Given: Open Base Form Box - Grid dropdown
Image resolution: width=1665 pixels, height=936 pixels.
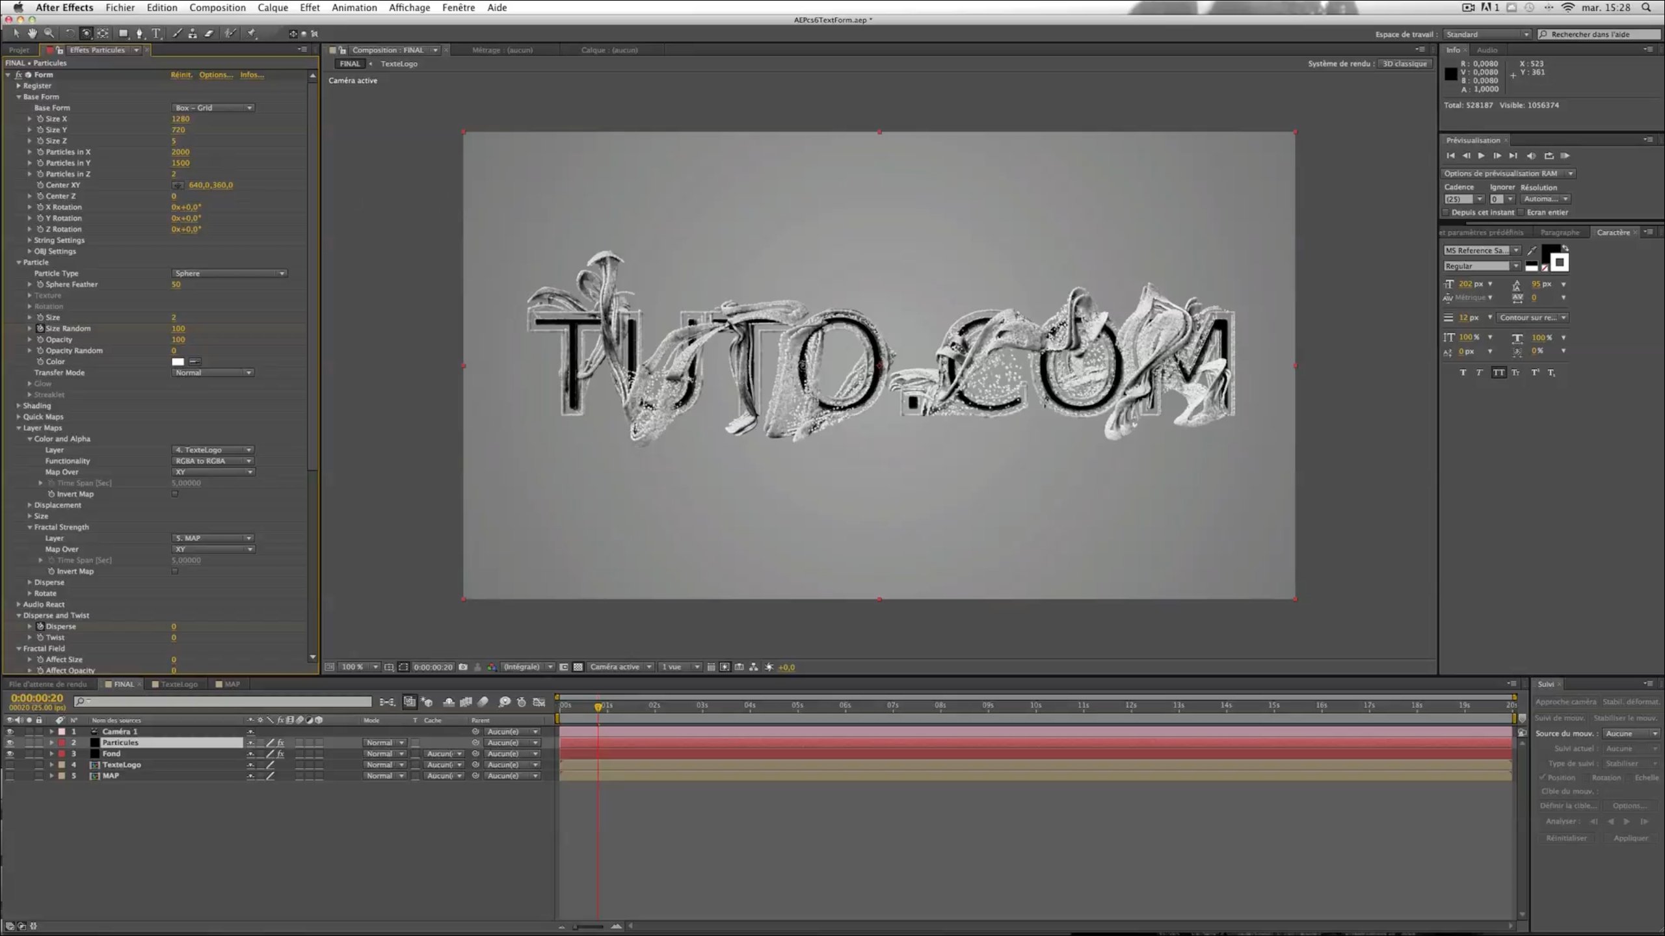Looking at the screenshot, I should click(x=213, y=108).
